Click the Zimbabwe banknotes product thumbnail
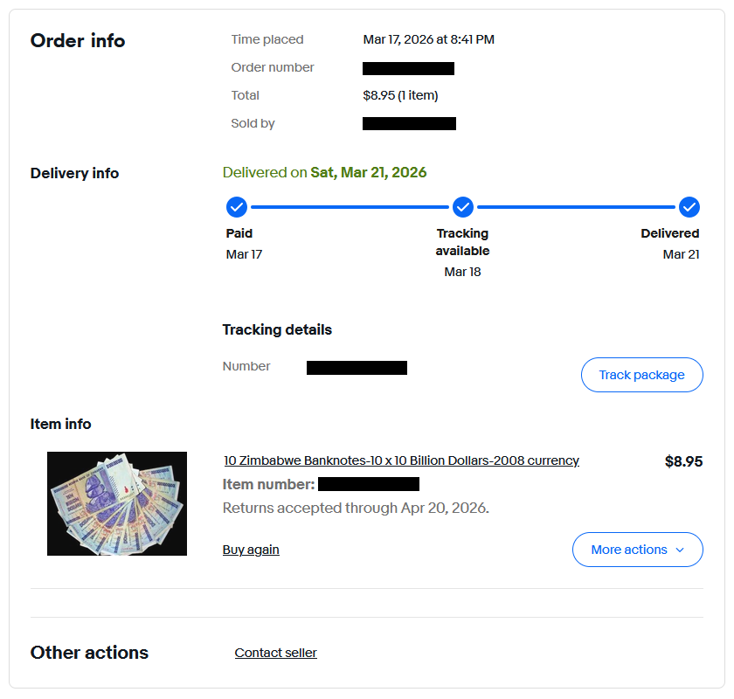This screenshot has height=699, width=734. click(x=117, y=503)
